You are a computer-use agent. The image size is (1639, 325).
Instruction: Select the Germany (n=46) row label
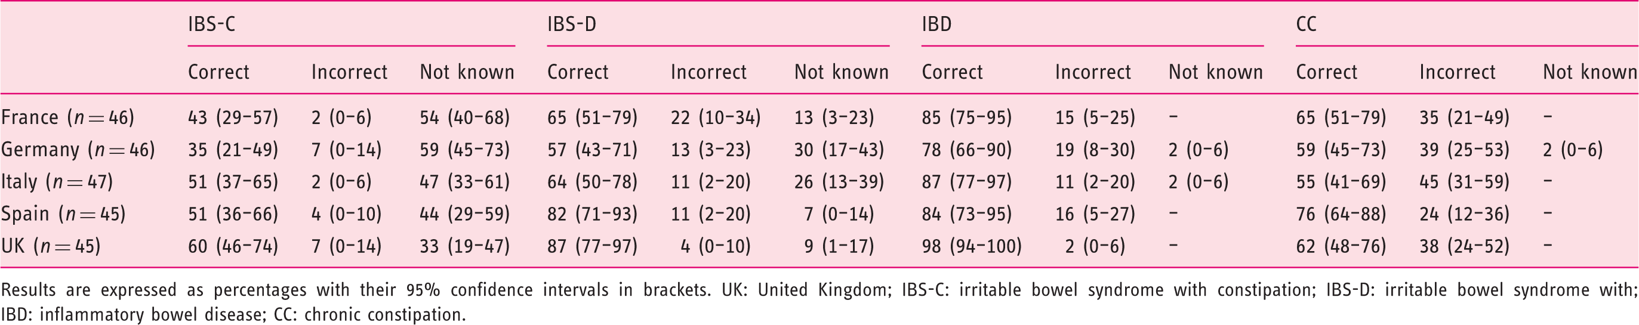[78, 150]
